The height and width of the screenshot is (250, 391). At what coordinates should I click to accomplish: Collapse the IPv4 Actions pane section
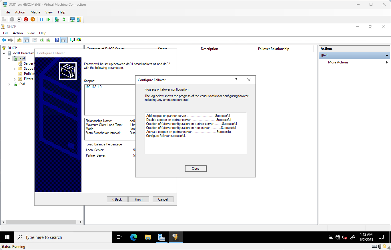coord(386,55)
